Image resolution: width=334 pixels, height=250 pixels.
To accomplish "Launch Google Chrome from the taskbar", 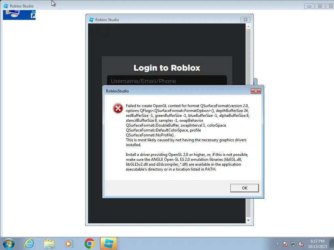I will [x=89, y=243].
